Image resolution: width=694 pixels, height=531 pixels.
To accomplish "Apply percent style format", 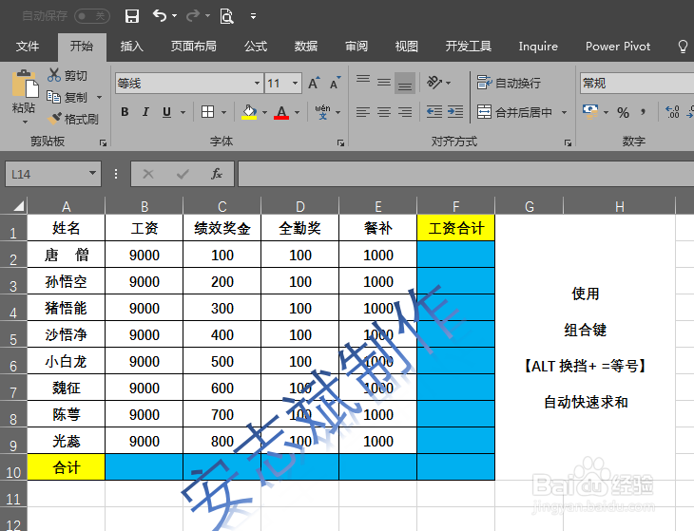I will [x=624, y=112].
